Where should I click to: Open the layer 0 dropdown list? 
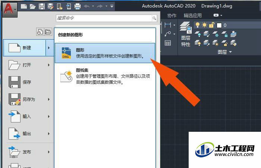227,25
